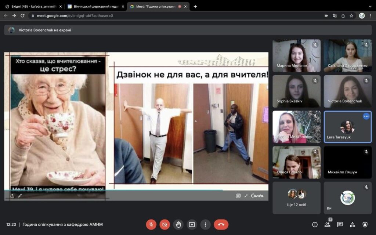Open the Chrome profile avatar
376x235 pixels.
point(362,15)
